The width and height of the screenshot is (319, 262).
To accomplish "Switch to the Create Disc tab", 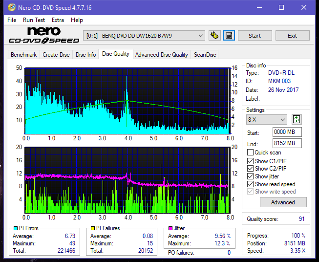I will pyautogui.click(x=56, y=55).
